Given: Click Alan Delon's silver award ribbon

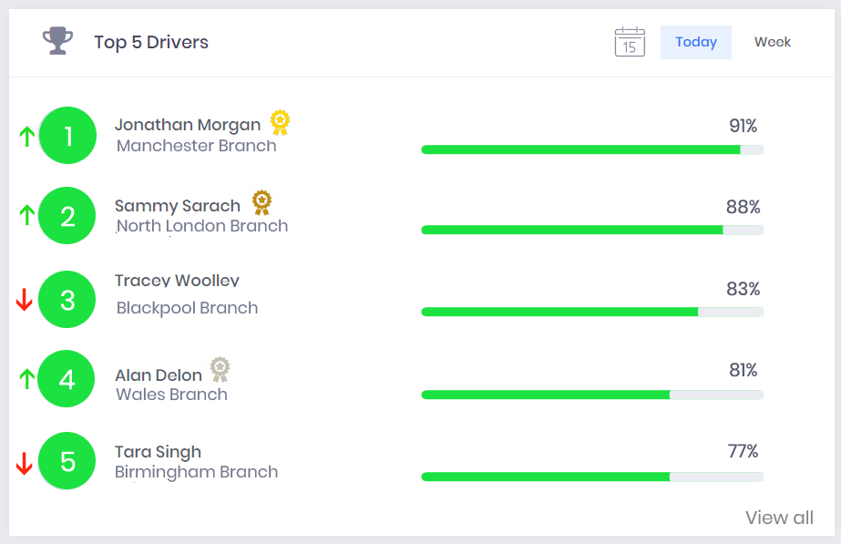Looking at the screenshot, I should pos(220,370).
